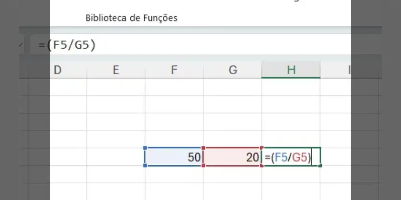This screenshot has height=200, width=401.
Task: Select column G header
Action: [x=232, y=70]
